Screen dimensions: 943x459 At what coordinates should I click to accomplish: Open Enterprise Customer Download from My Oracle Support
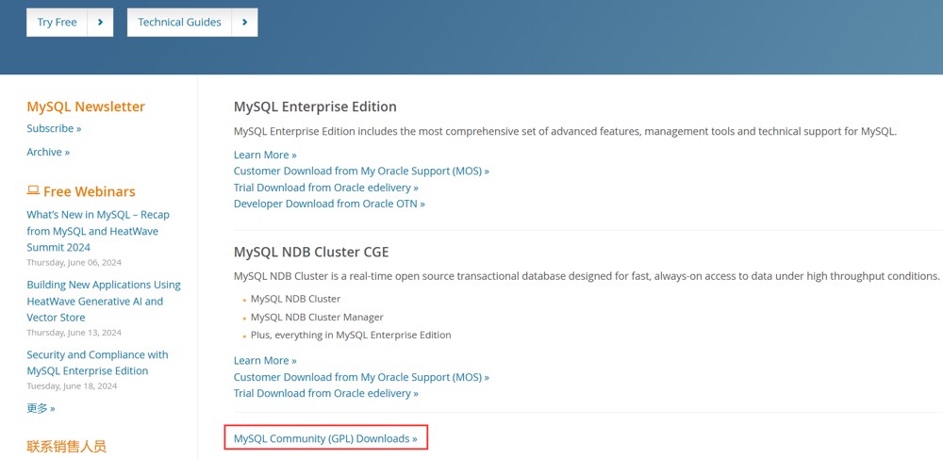[x=361, y=172]
